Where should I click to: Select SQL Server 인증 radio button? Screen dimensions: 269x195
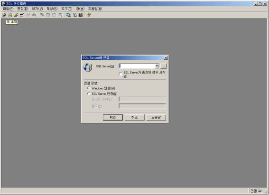[89, 93]
